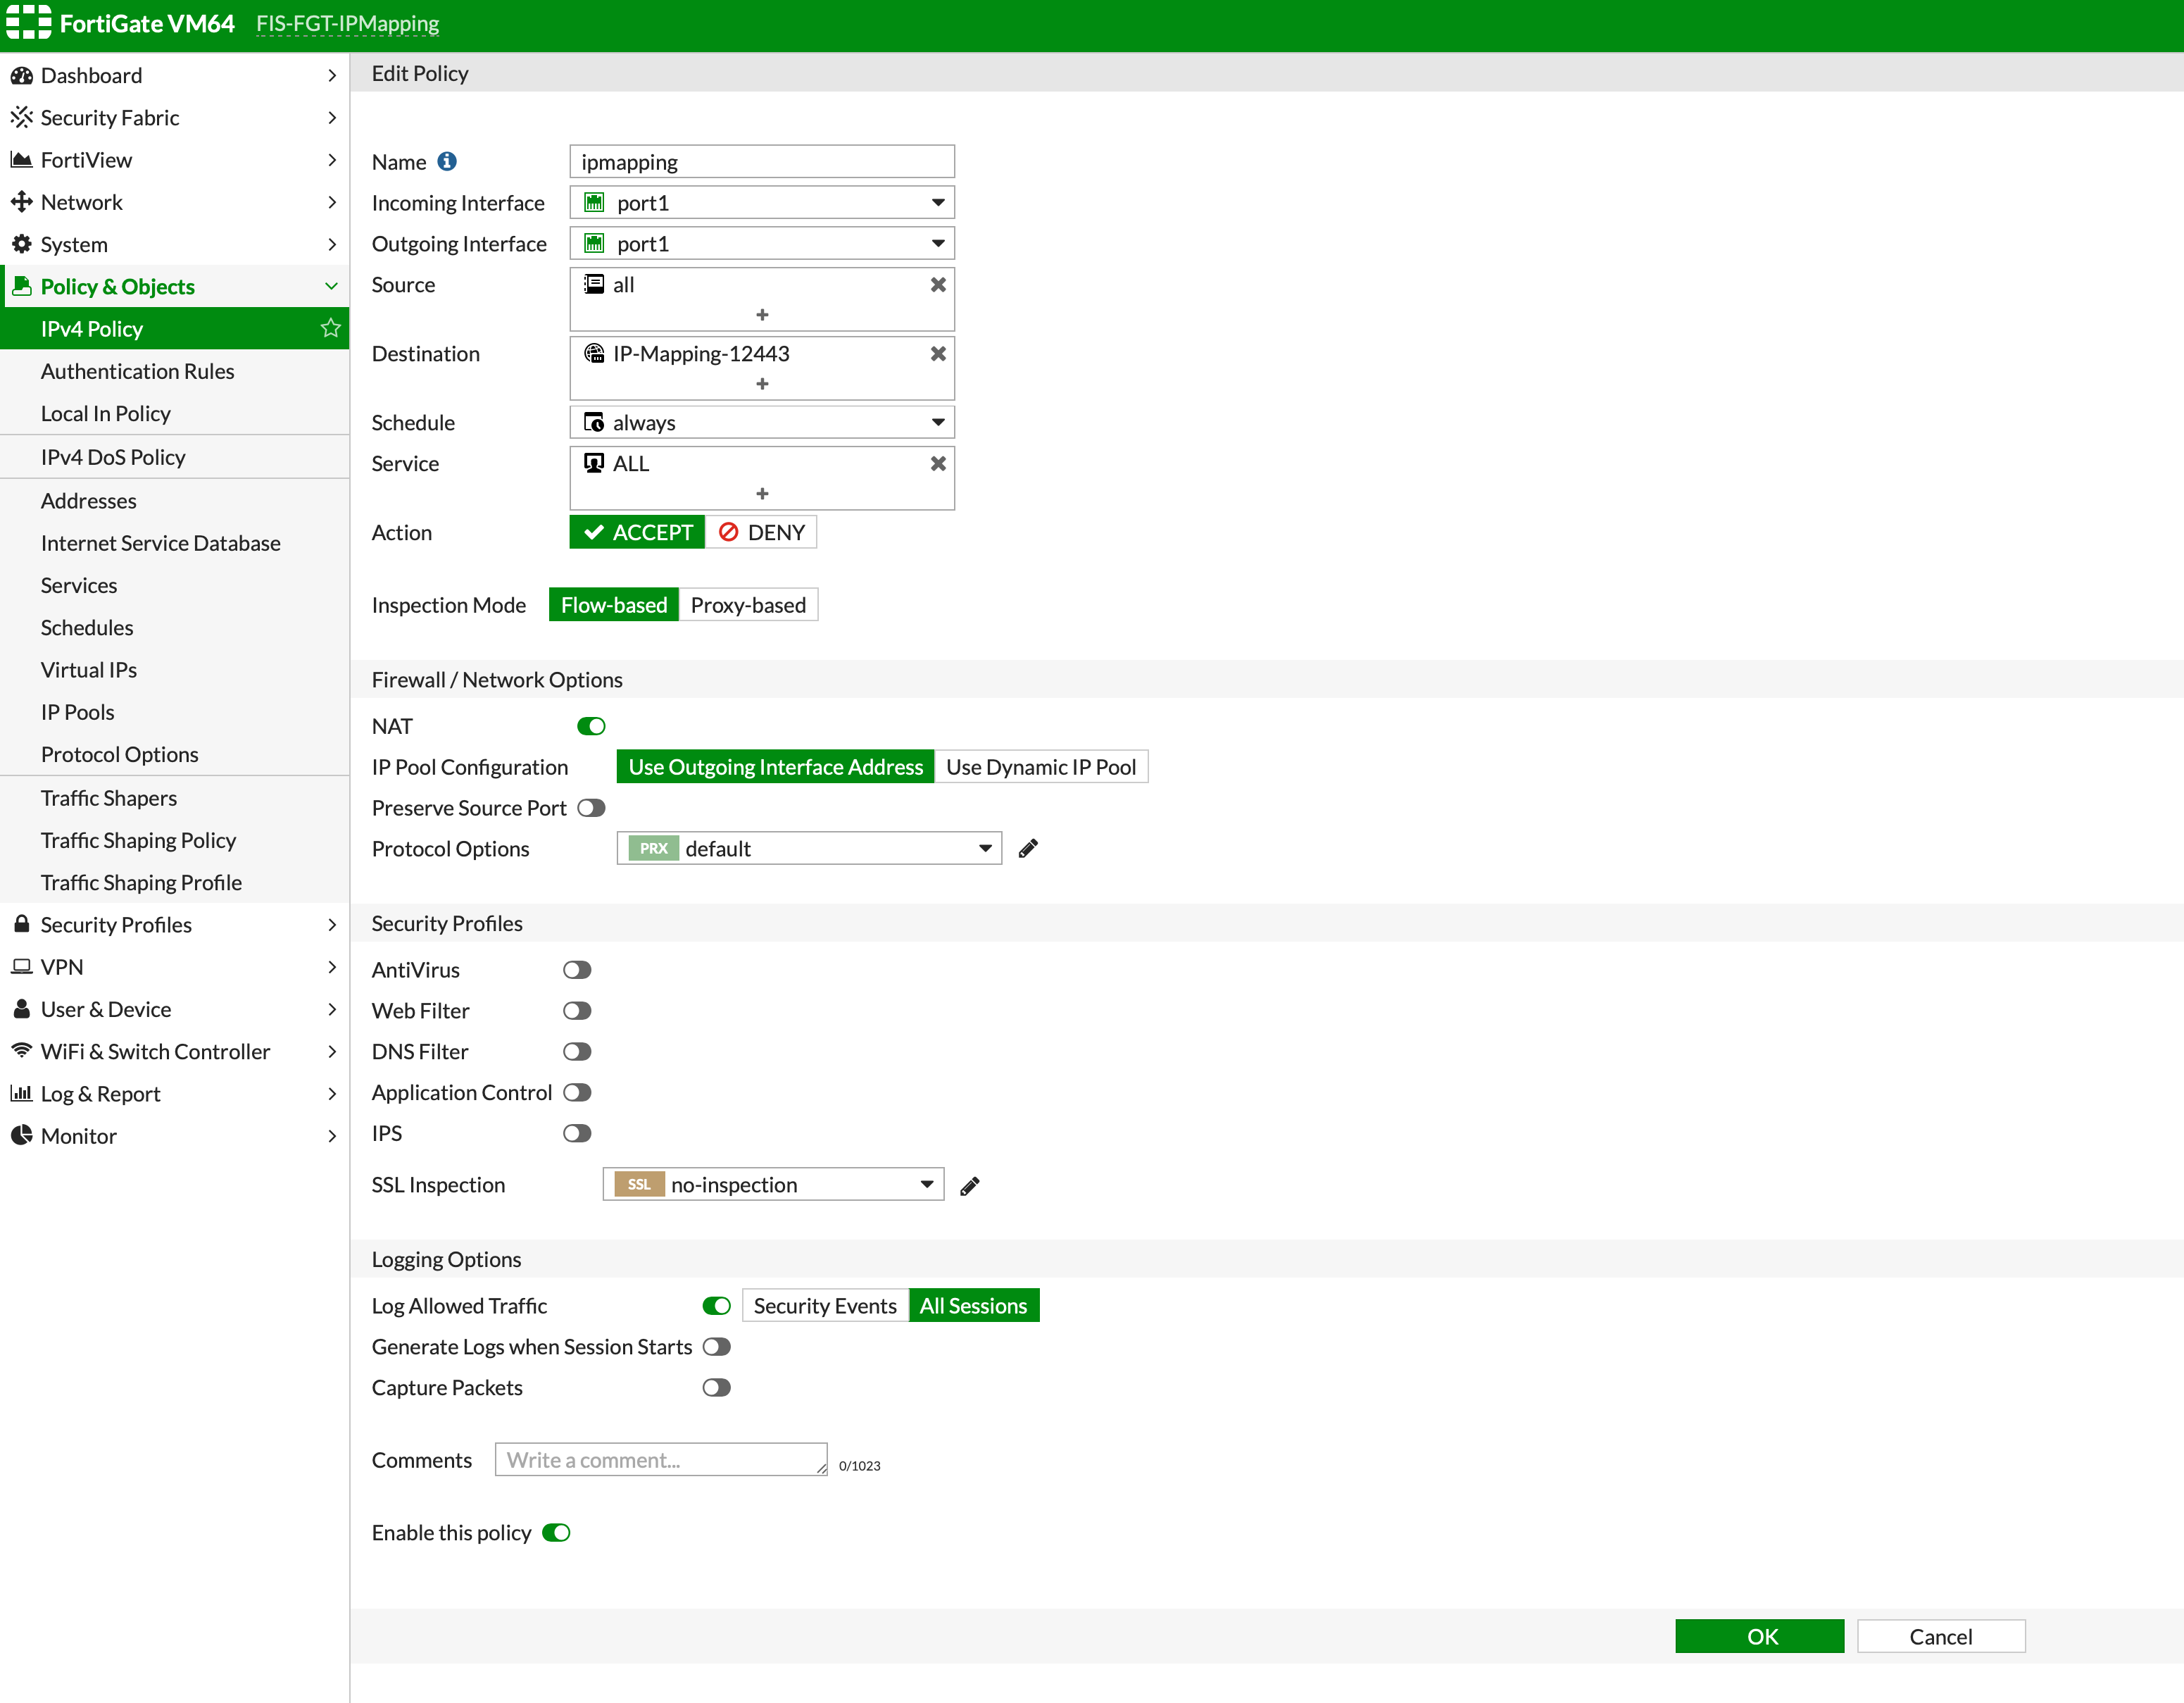Select the Network sidebar icon
This screenshot has height=1703, width=2184.
coord(22,201)
